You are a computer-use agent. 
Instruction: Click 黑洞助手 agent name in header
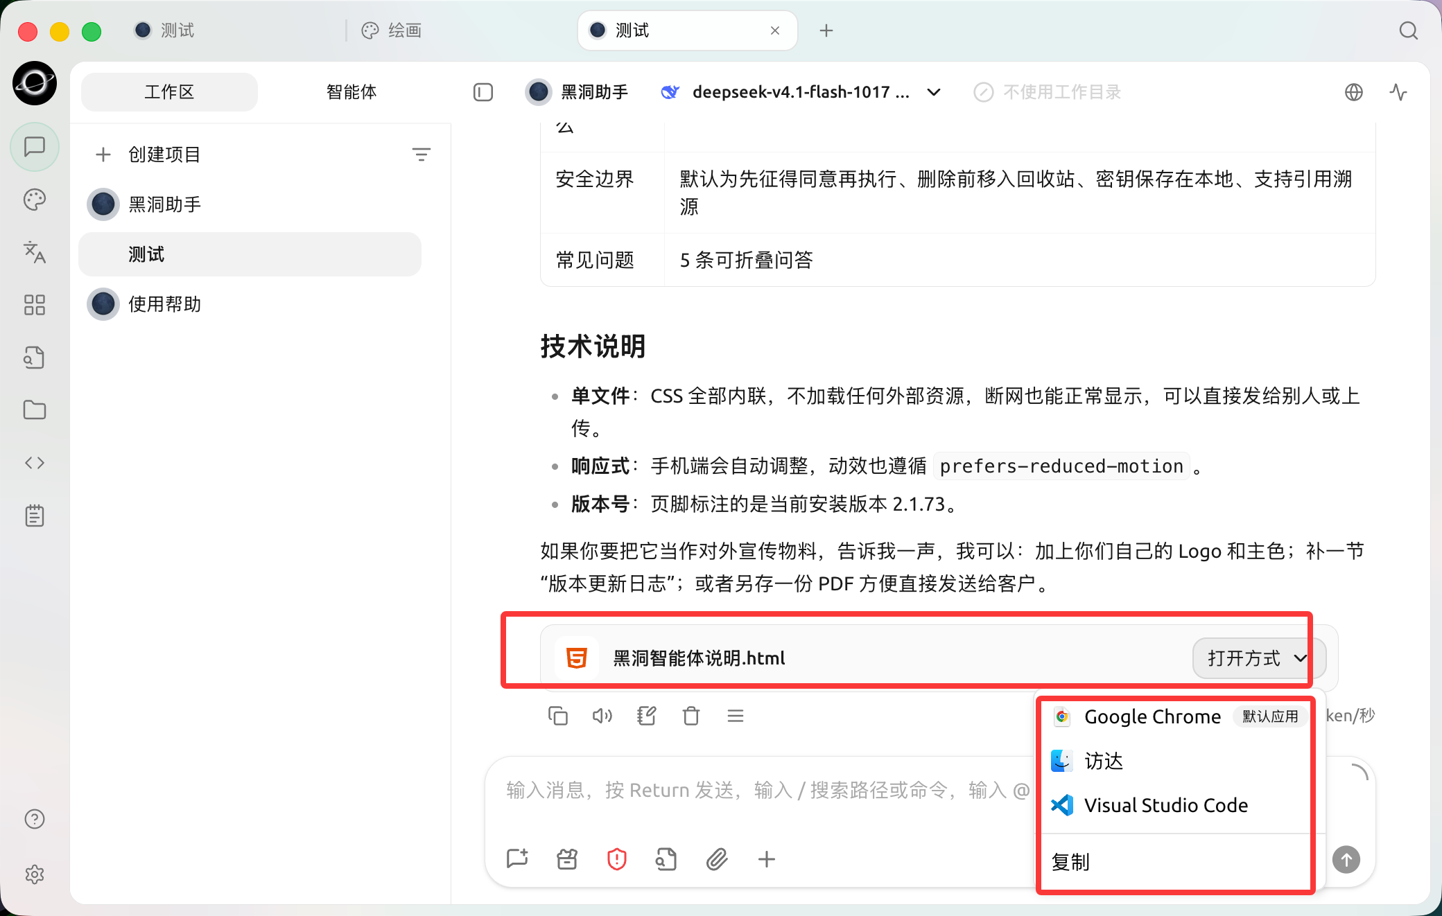[x=594, y=92]
